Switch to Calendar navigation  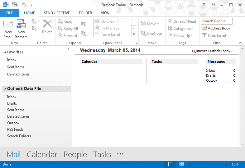42,154
